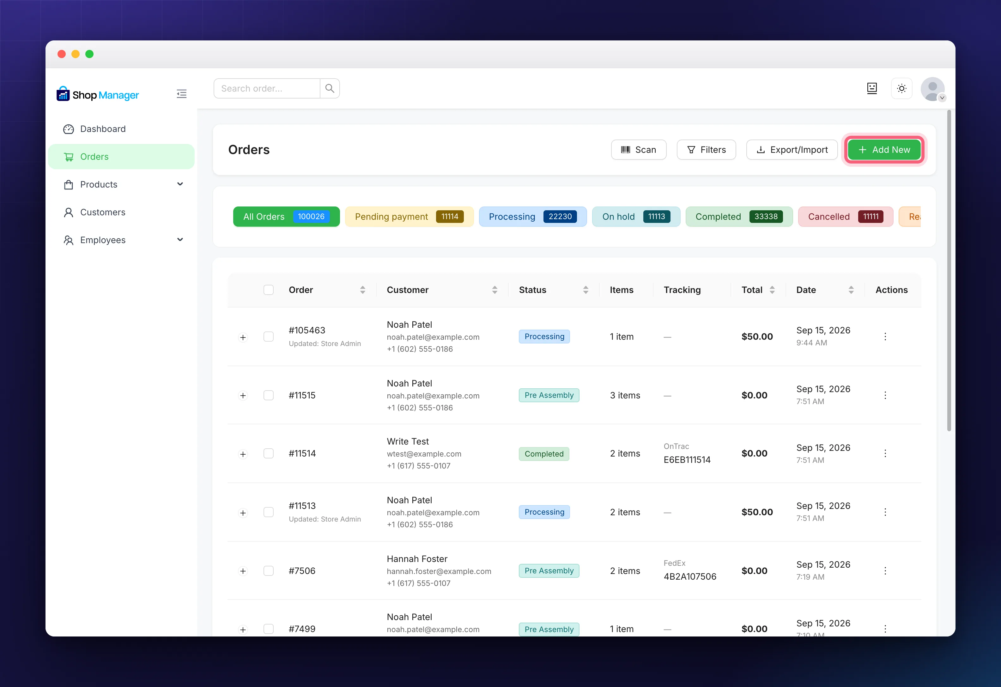
Task: Open actions menu for order #11515
Action: click(885, 395)
